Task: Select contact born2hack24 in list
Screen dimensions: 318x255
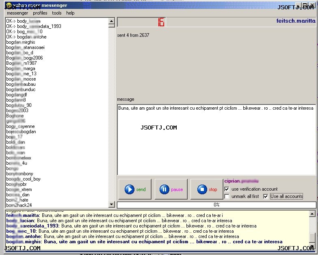Action: coord(19,205)
